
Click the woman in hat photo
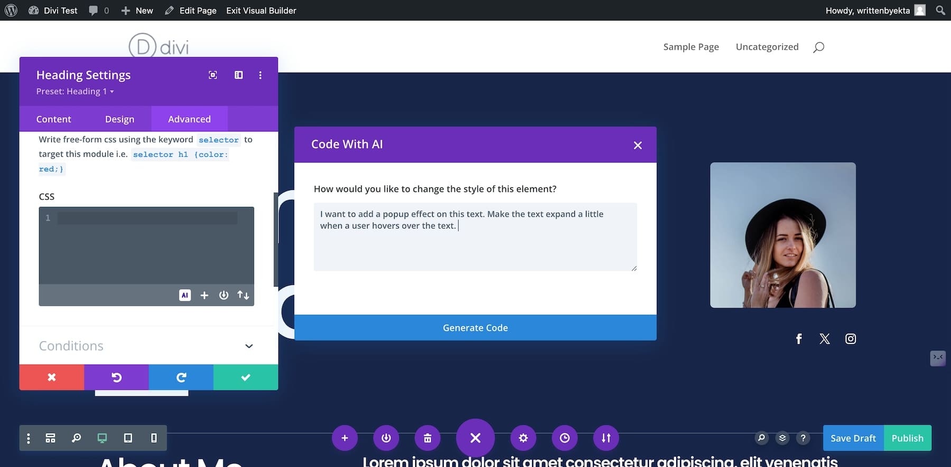(782, 235)
